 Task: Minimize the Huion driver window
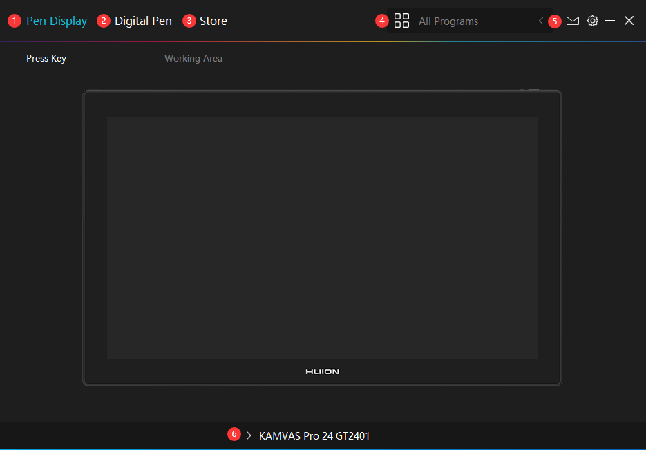point(609,21)
